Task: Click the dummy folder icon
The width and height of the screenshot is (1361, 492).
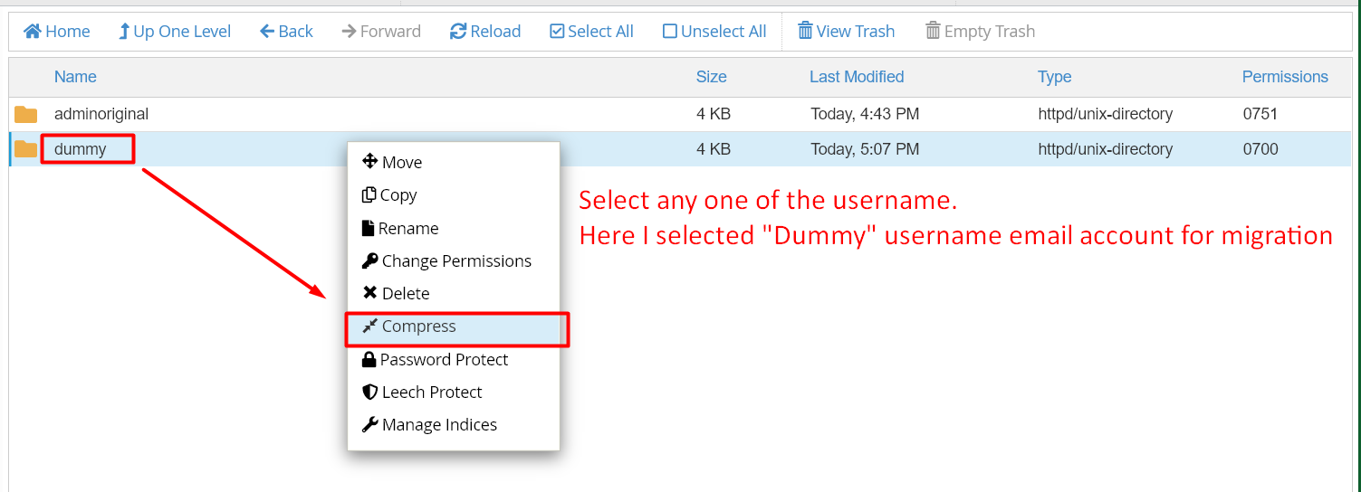Action: click(26, 149)
